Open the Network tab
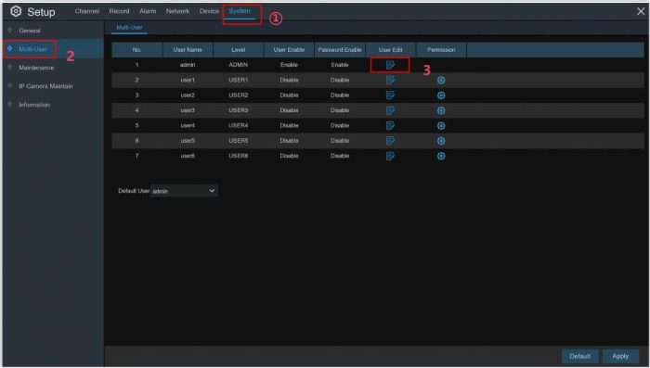 click(177, 11)
